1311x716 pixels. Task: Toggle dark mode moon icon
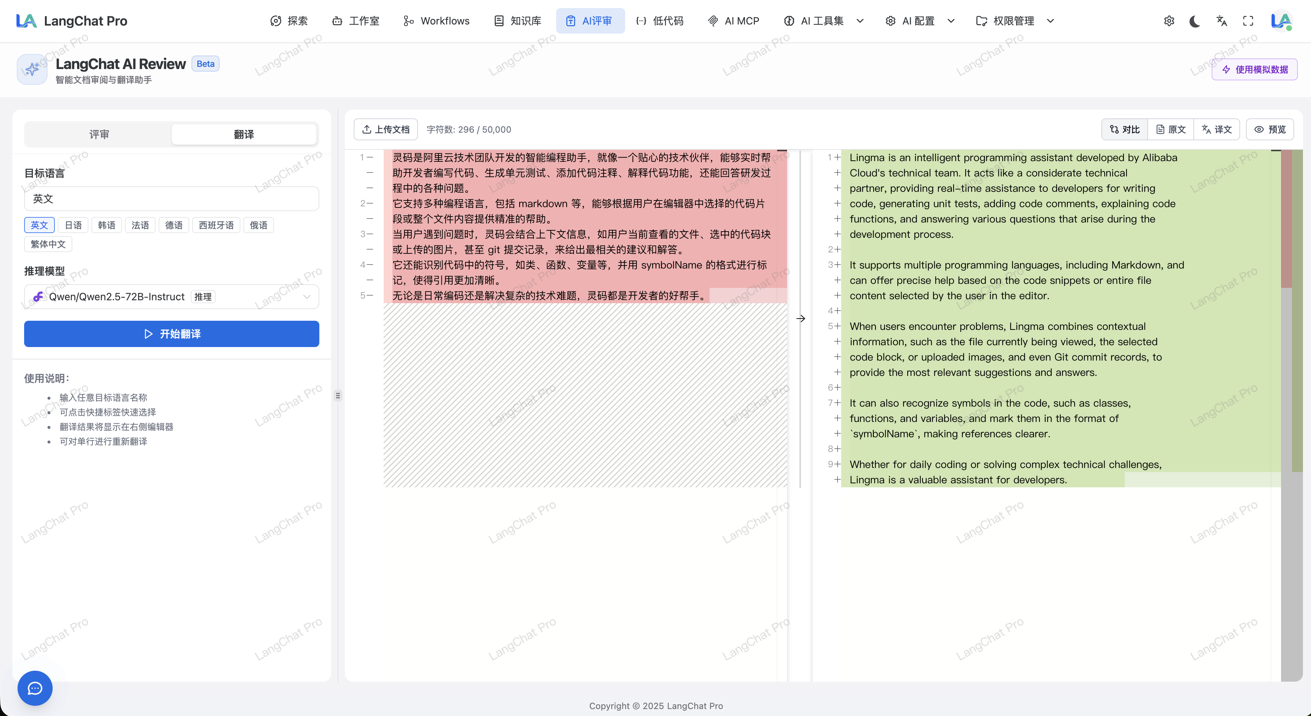pos(1194,21)
